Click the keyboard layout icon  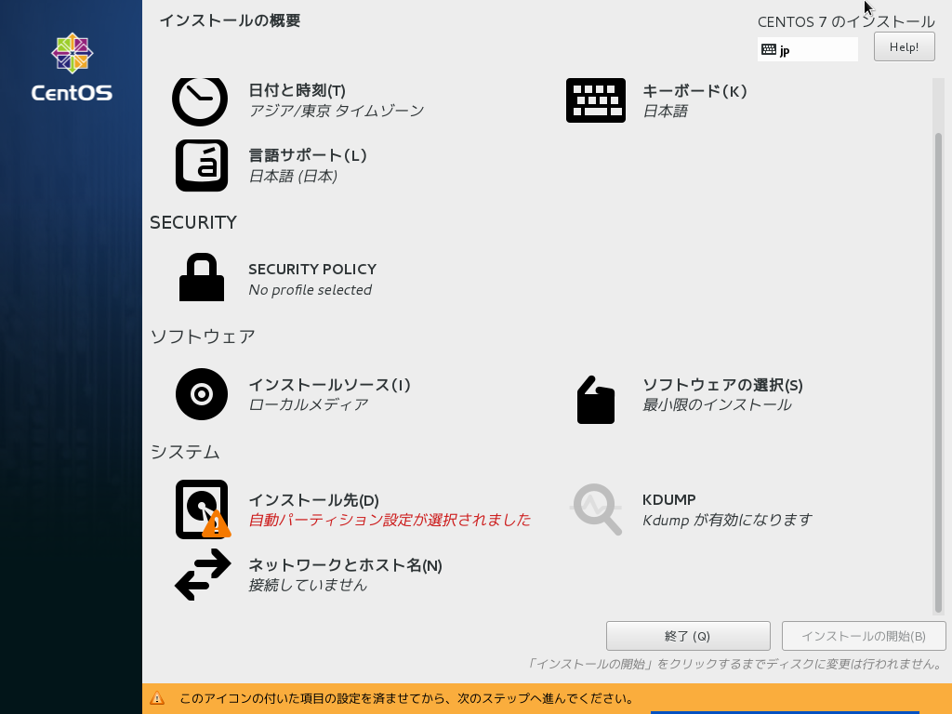596,100
